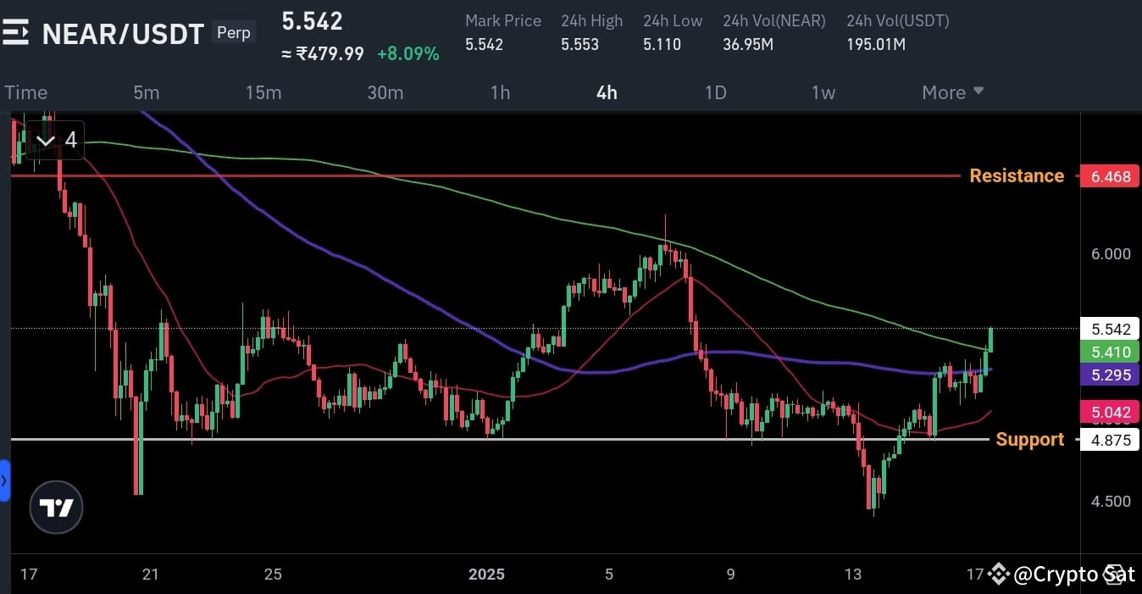Click the current price 5.542 axis label
Image resolution: width=1142 pixels, height=594 pixels.
tap(1110, 329)
